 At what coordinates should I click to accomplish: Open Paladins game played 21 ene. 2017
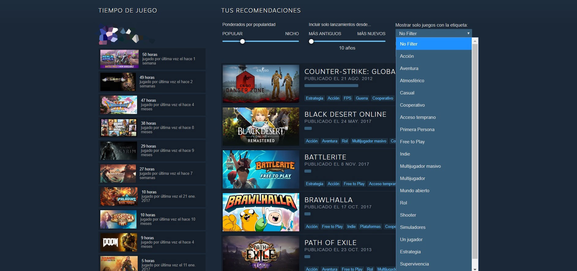click(119, 196)
